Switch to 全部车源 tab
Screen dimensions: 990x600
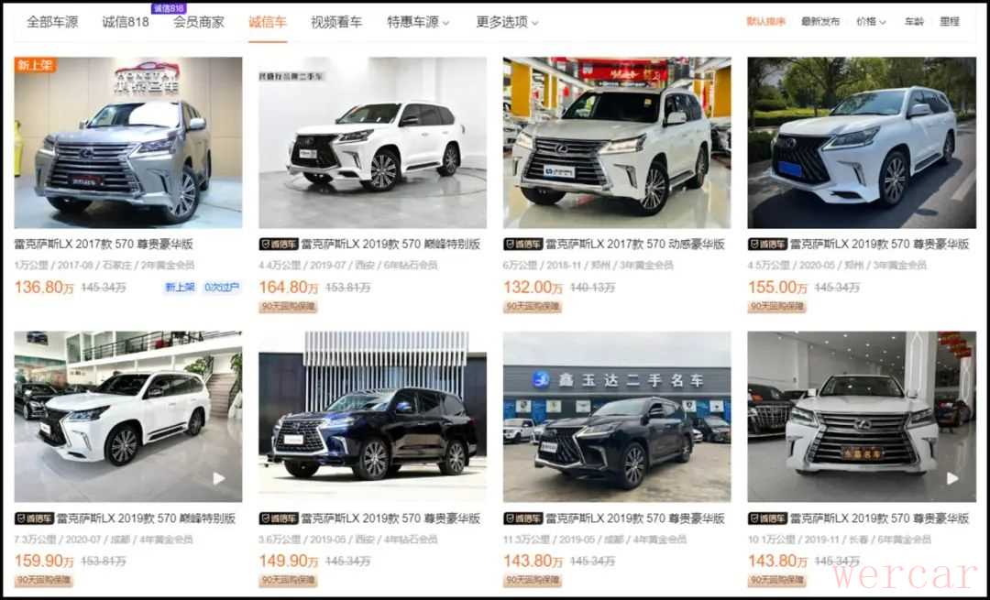pyautogui.click(x=52, y=22)
